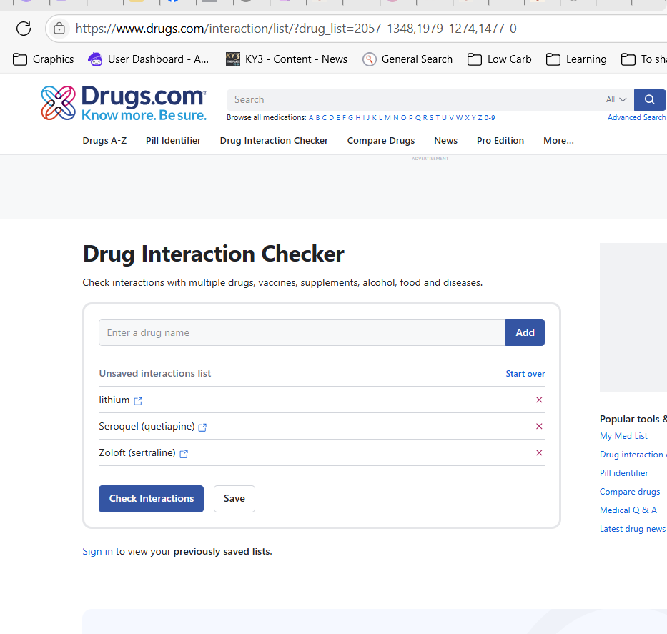Image resolution: width=667 pixels, height=634 pixels.
Task: Go to Drug Interaction Checker menu item
Action: pos(274,141)
